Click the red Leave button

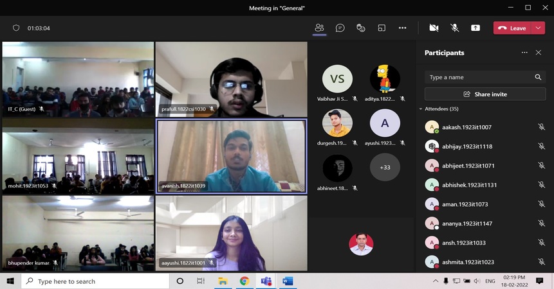click(512, 28)
